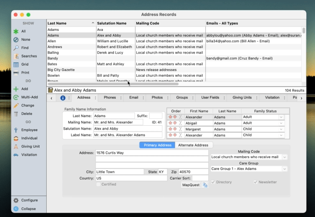Click the green Add record icon
This screenshot has height=217, width=315.
(x=16, y=89)
